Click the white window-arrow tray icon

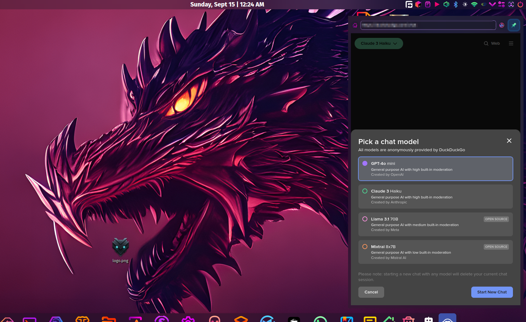(x=409, y=4)
